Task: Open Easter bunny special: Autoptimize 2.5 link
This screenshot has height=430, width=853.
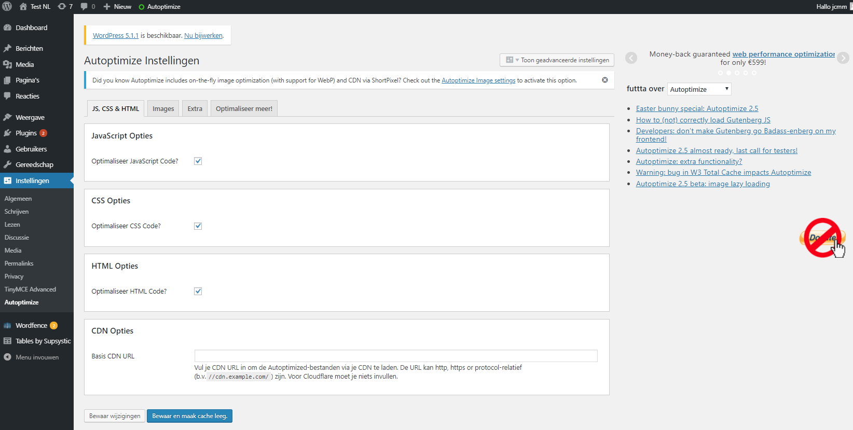Action: (697, 108)
